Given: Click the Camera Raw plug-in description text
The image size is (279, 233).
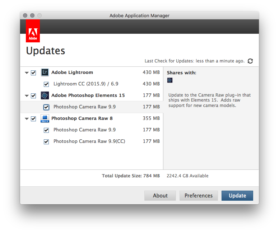Looking at the screenshot, I should [x=210, y=100].
